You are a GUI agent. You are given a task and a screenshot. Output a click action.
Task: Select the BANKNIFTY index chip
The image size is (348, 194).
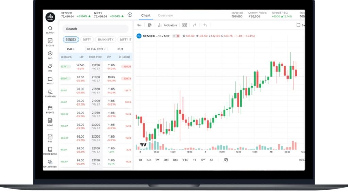[x=105, y=39]
